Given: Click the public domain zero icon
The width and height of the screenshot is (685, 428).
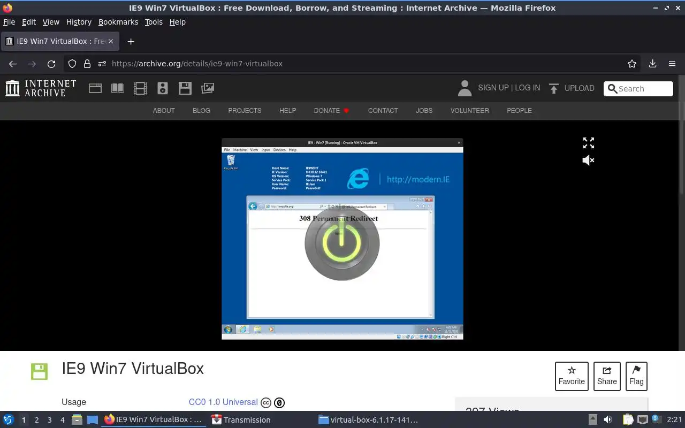Looking at the screenshot, I should [x=279, y=403].
